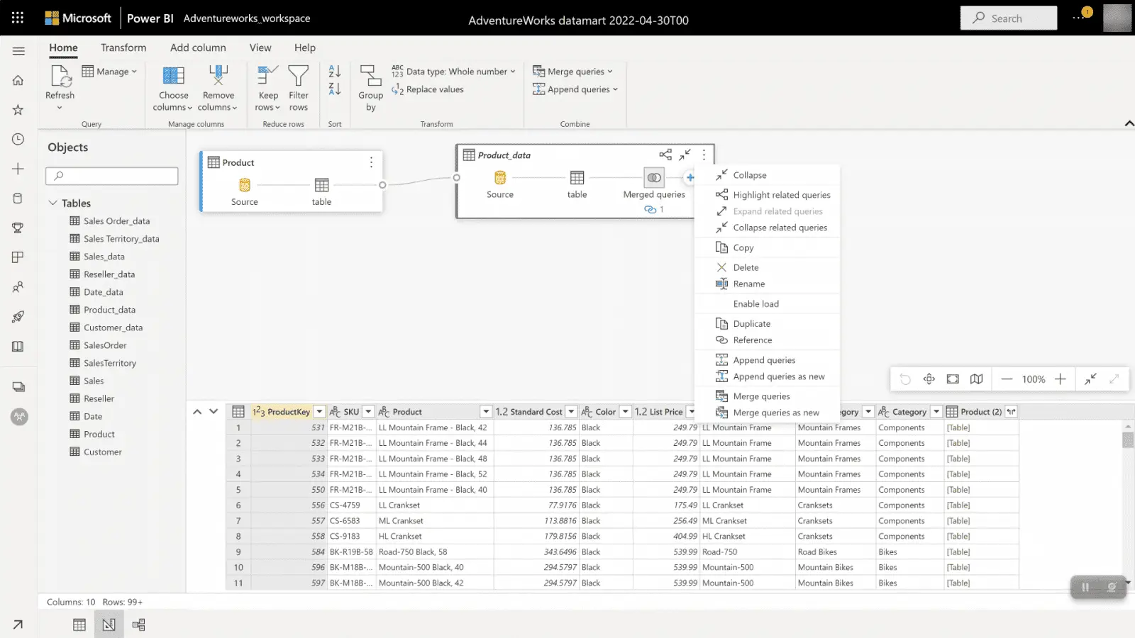Toggle Enable load for Product_data
The image size is (1135, 638).
pyautogui.click(x=755, y=303)
